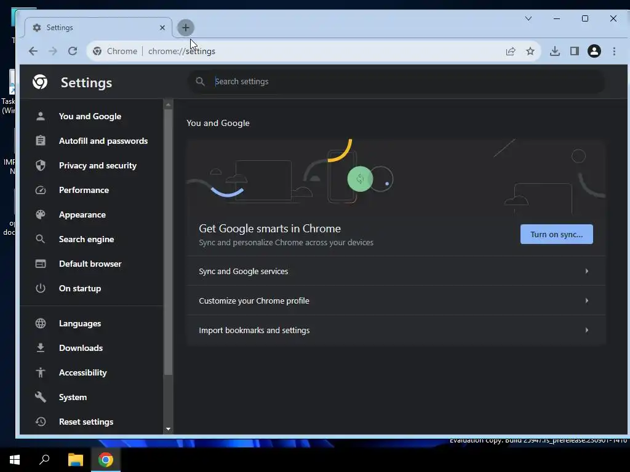Click the On startup power icon
The width and height of the screenshot is (630, 472).
click(40, 288)
